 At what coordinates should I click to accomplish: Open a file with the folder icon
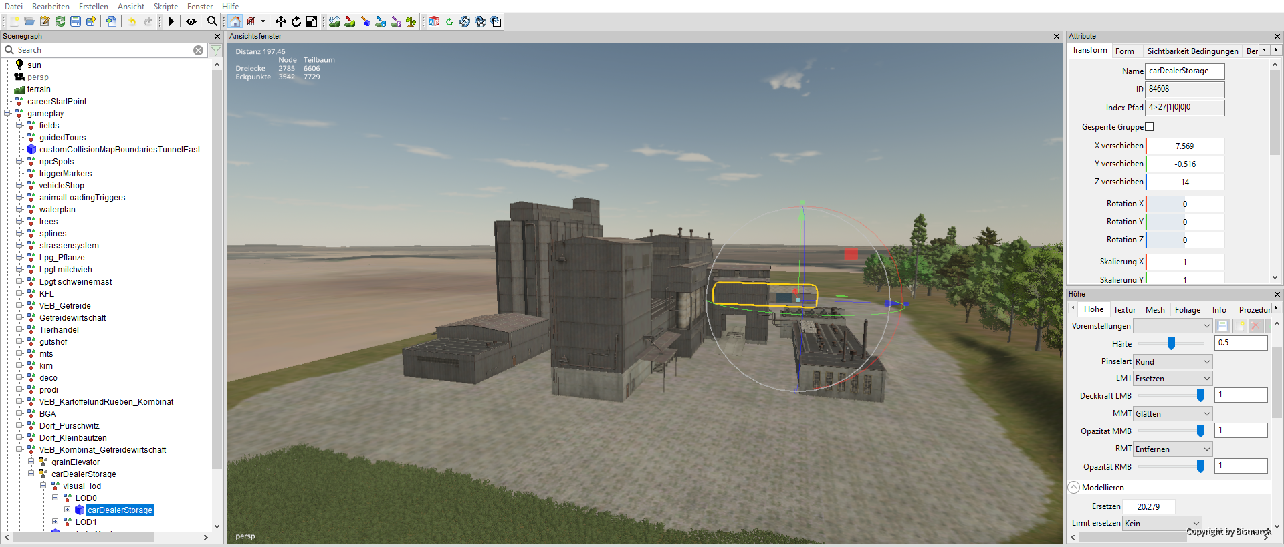click(29, 21)
